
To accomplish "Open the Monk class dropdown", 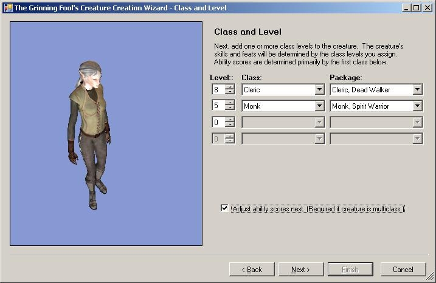I will pyautogui.click(x=319, y=106).
